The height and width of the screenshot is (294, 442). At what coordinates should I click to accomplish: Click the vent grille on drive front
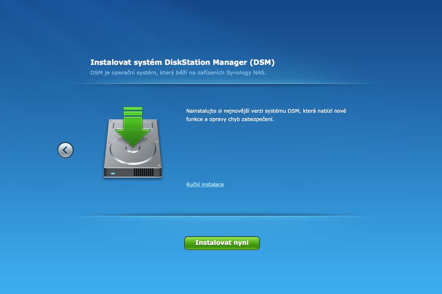point(143,172)
